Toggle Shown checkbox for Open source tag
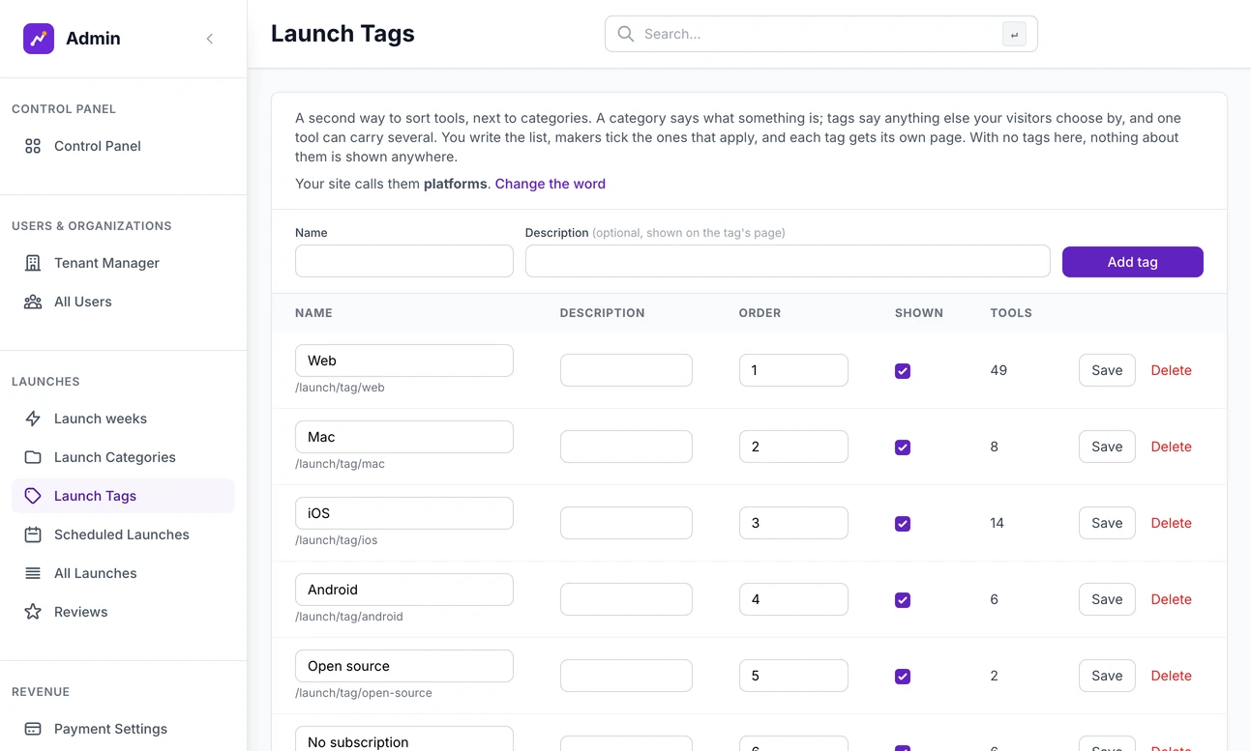Screen dimensions: 1251x751 903,677
